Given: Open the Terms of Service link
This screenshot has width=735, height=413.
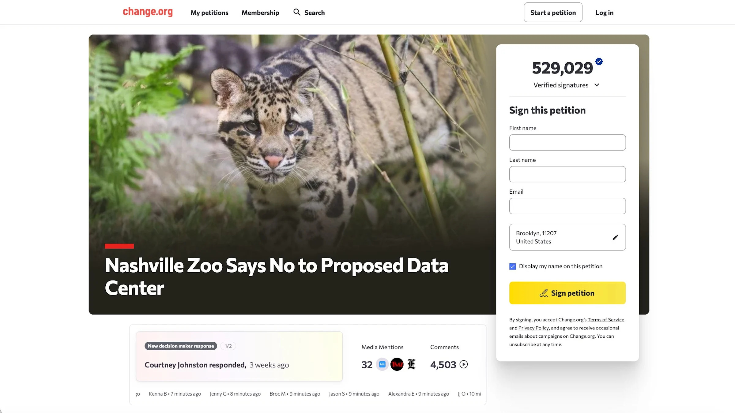Looking at the screenshot, I should [x=606, y=320].
